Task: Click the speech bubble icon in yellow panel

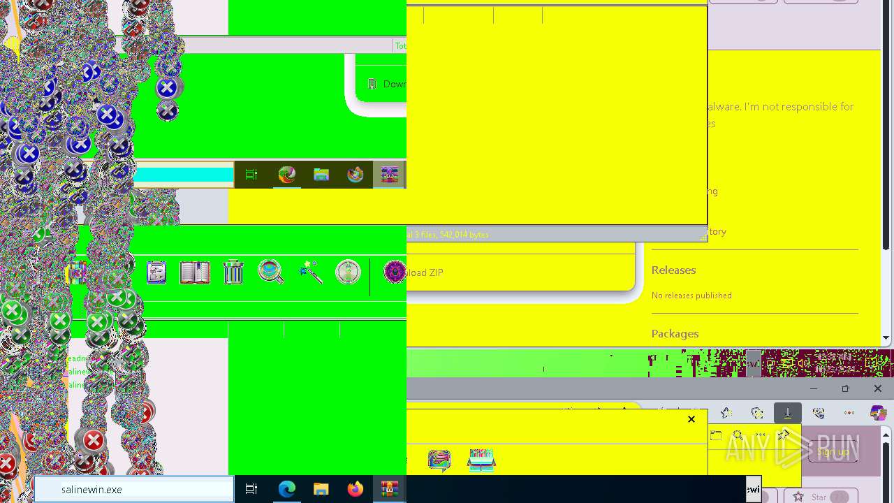Action: [x=439, y=460]
